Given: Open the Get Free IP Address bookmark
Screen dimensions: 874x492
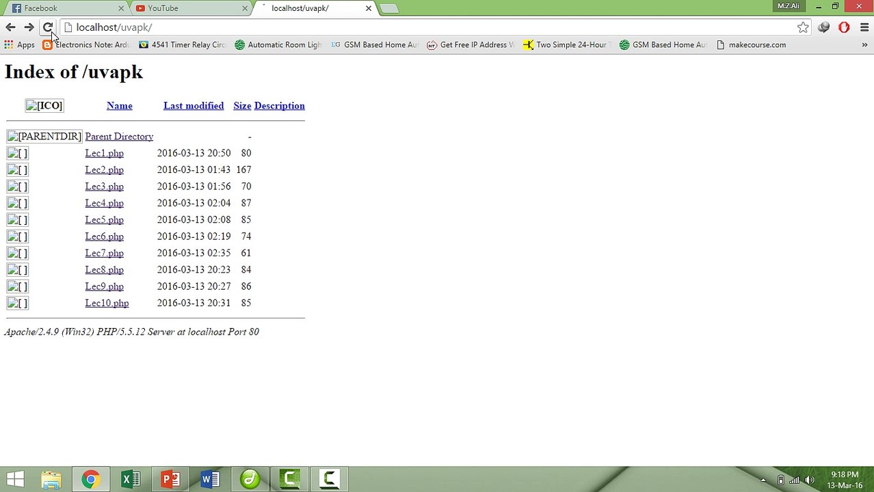Looking at the screenshot, I should [x=470, y=44].
